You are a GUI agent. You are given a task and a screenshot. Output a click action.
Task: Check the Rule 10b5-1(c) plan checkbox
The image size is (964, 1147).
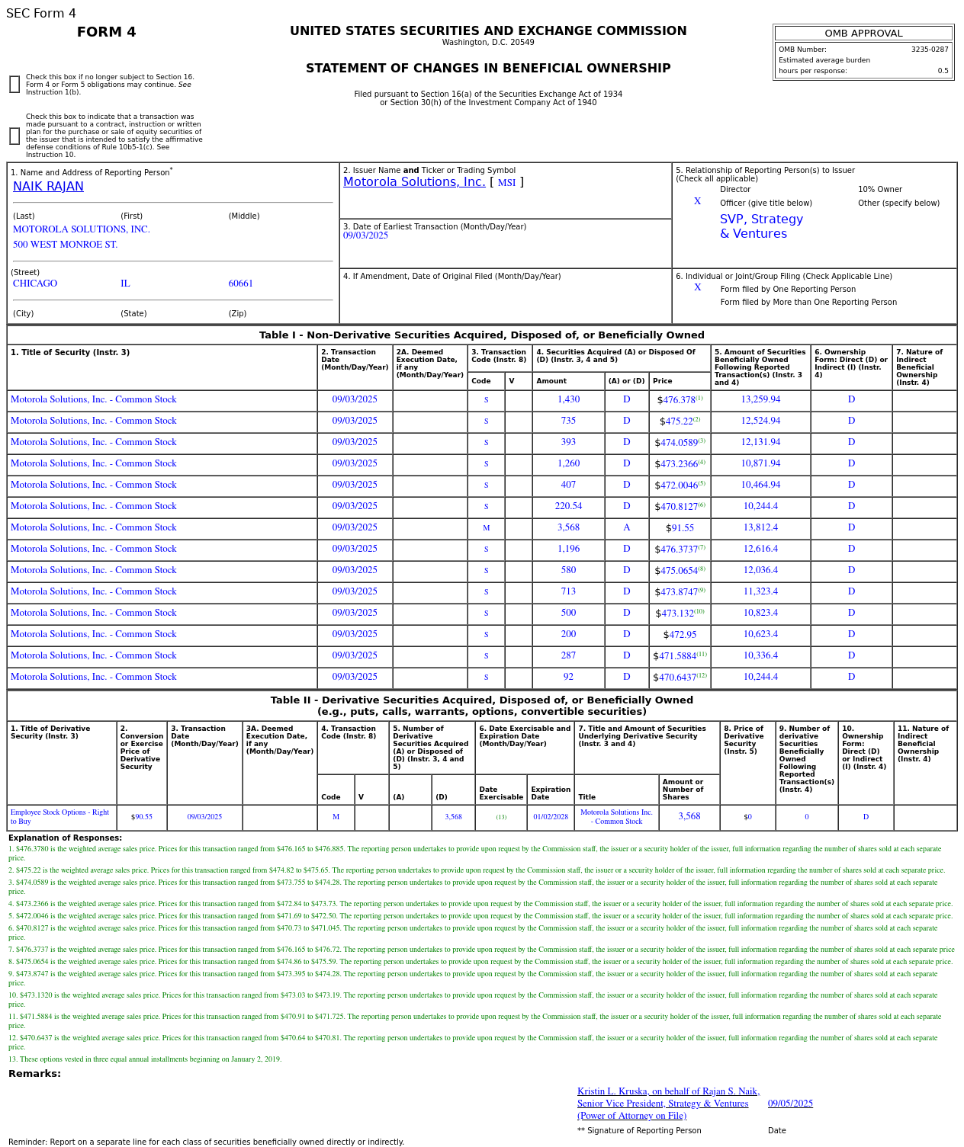click(x=14, y=136)
